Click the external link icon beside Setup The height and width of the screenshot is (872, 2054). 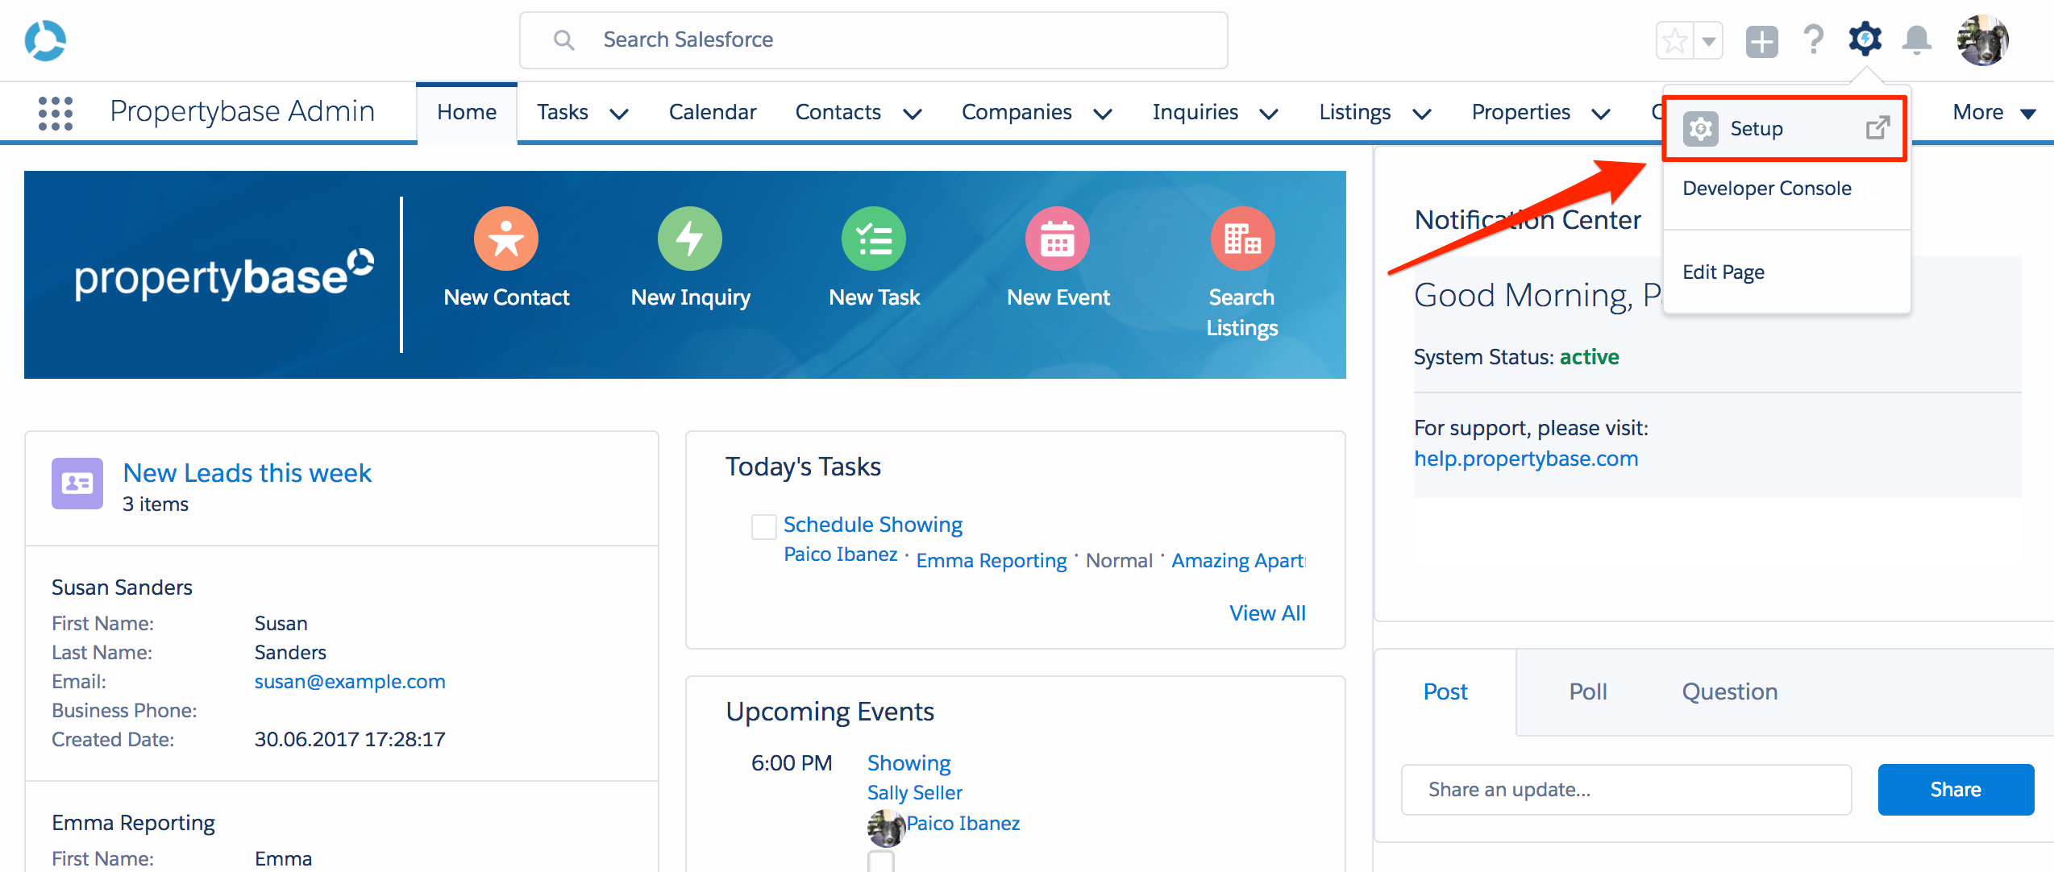1878,127
